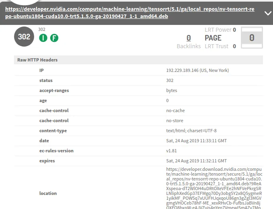
Task: Select the Raw HTTP Headers section header
Action: [139, 60]
